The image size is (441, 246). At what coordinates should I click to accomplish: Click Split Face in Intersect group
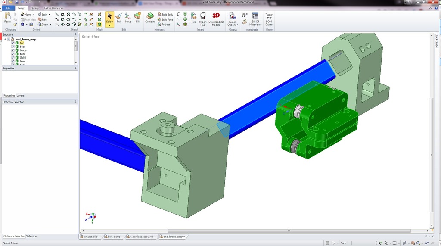pyautogui.click(x=165, y=19)
